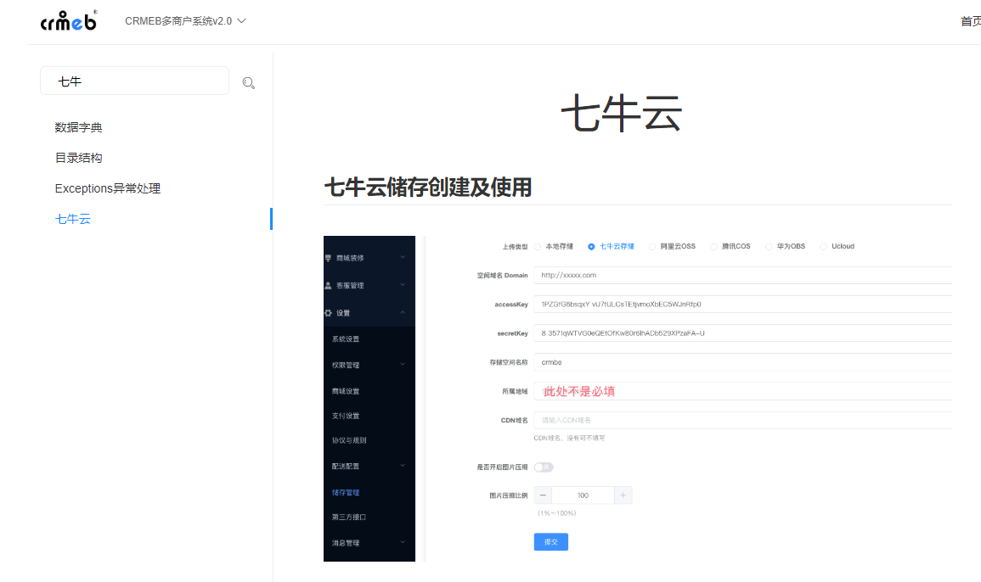The image size is (981, 582).
Task: Expand the 配送配置 submenu chevron
Action: [403, 465]
